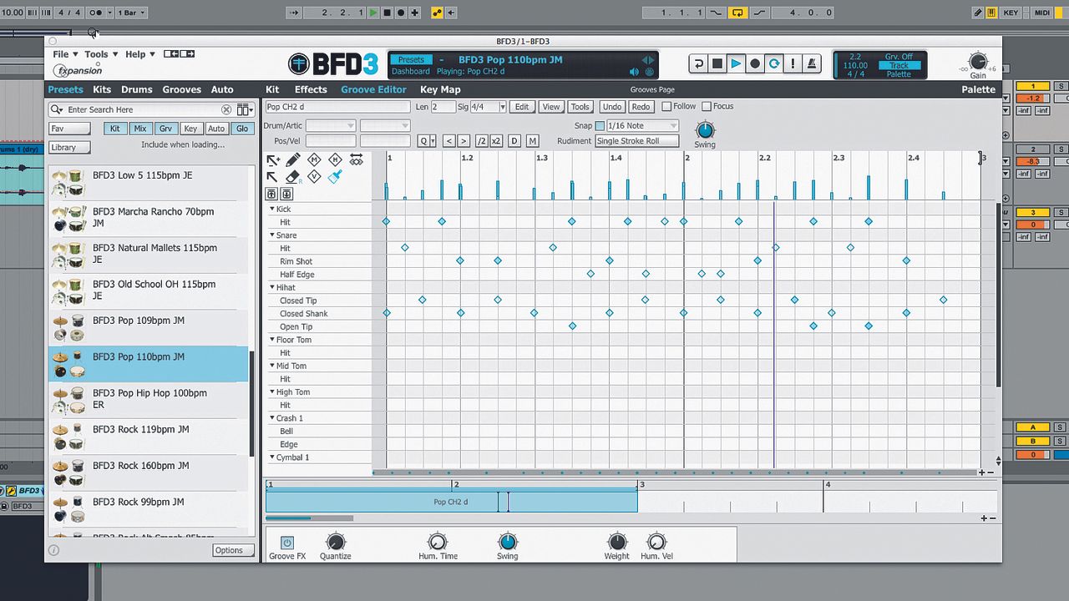Toggle the Mix include filter
The image size is (1069, 601).
[140, 129]
